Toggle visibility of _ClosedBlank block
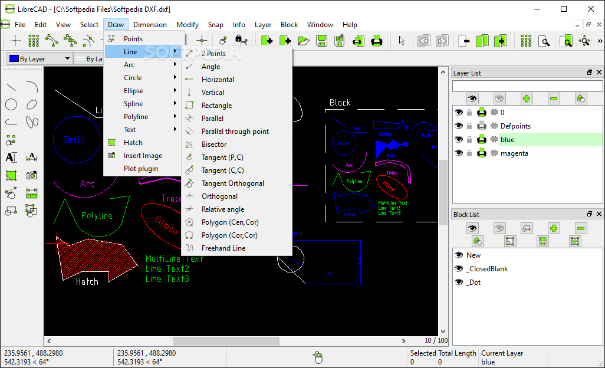Screen dimensions: 605x368 [459, 268]
